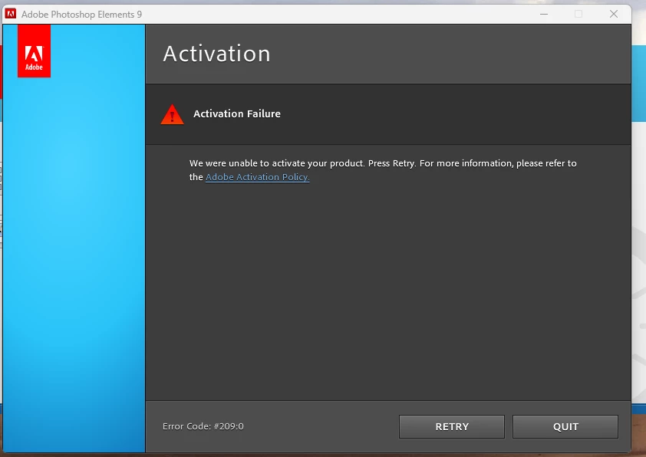Select the 'Error Code: #209:0' text
Image resolution: width=646 pixels, height=457 pixels.
pyautogui.click(x=203, y=426)
